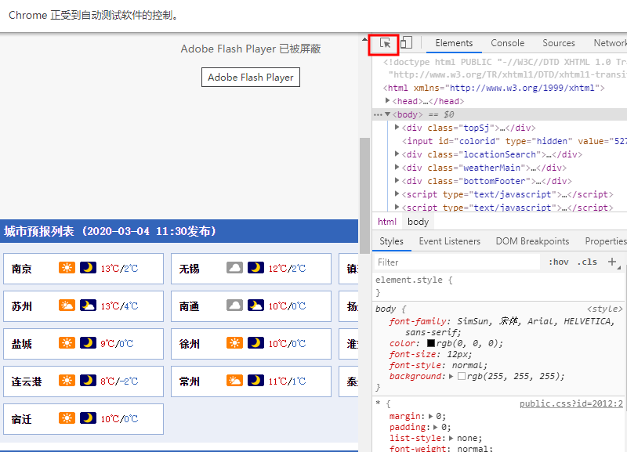Focus the Styles Filter input field
Screen dimensions: 627x452
[457, 262]
